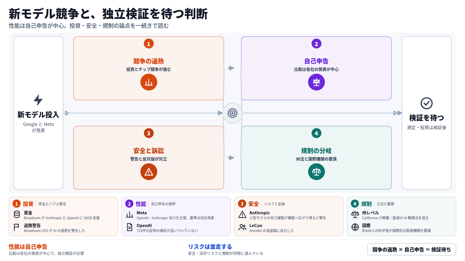Click the text 投資とチップ競争が進む

[x=149, y=70]
